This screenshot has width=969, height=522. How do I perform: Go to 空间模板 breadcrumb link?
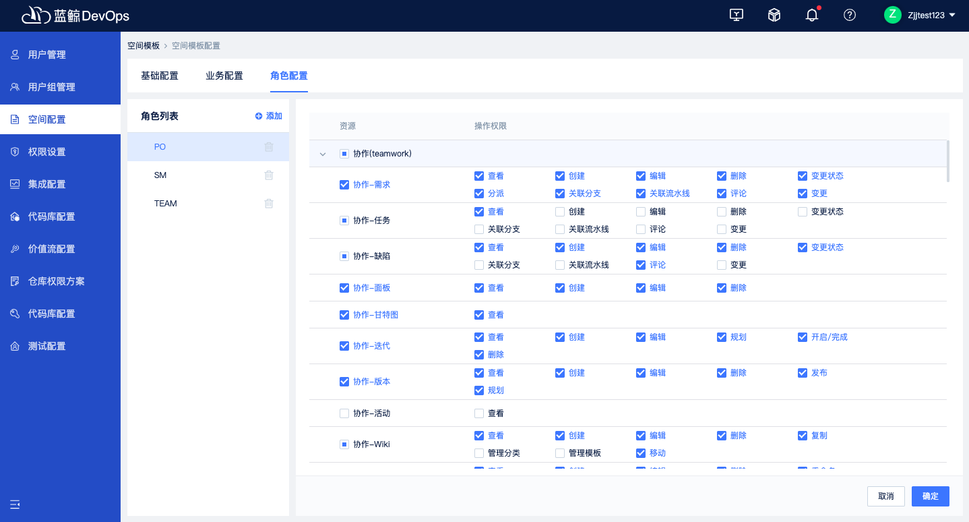144,46
